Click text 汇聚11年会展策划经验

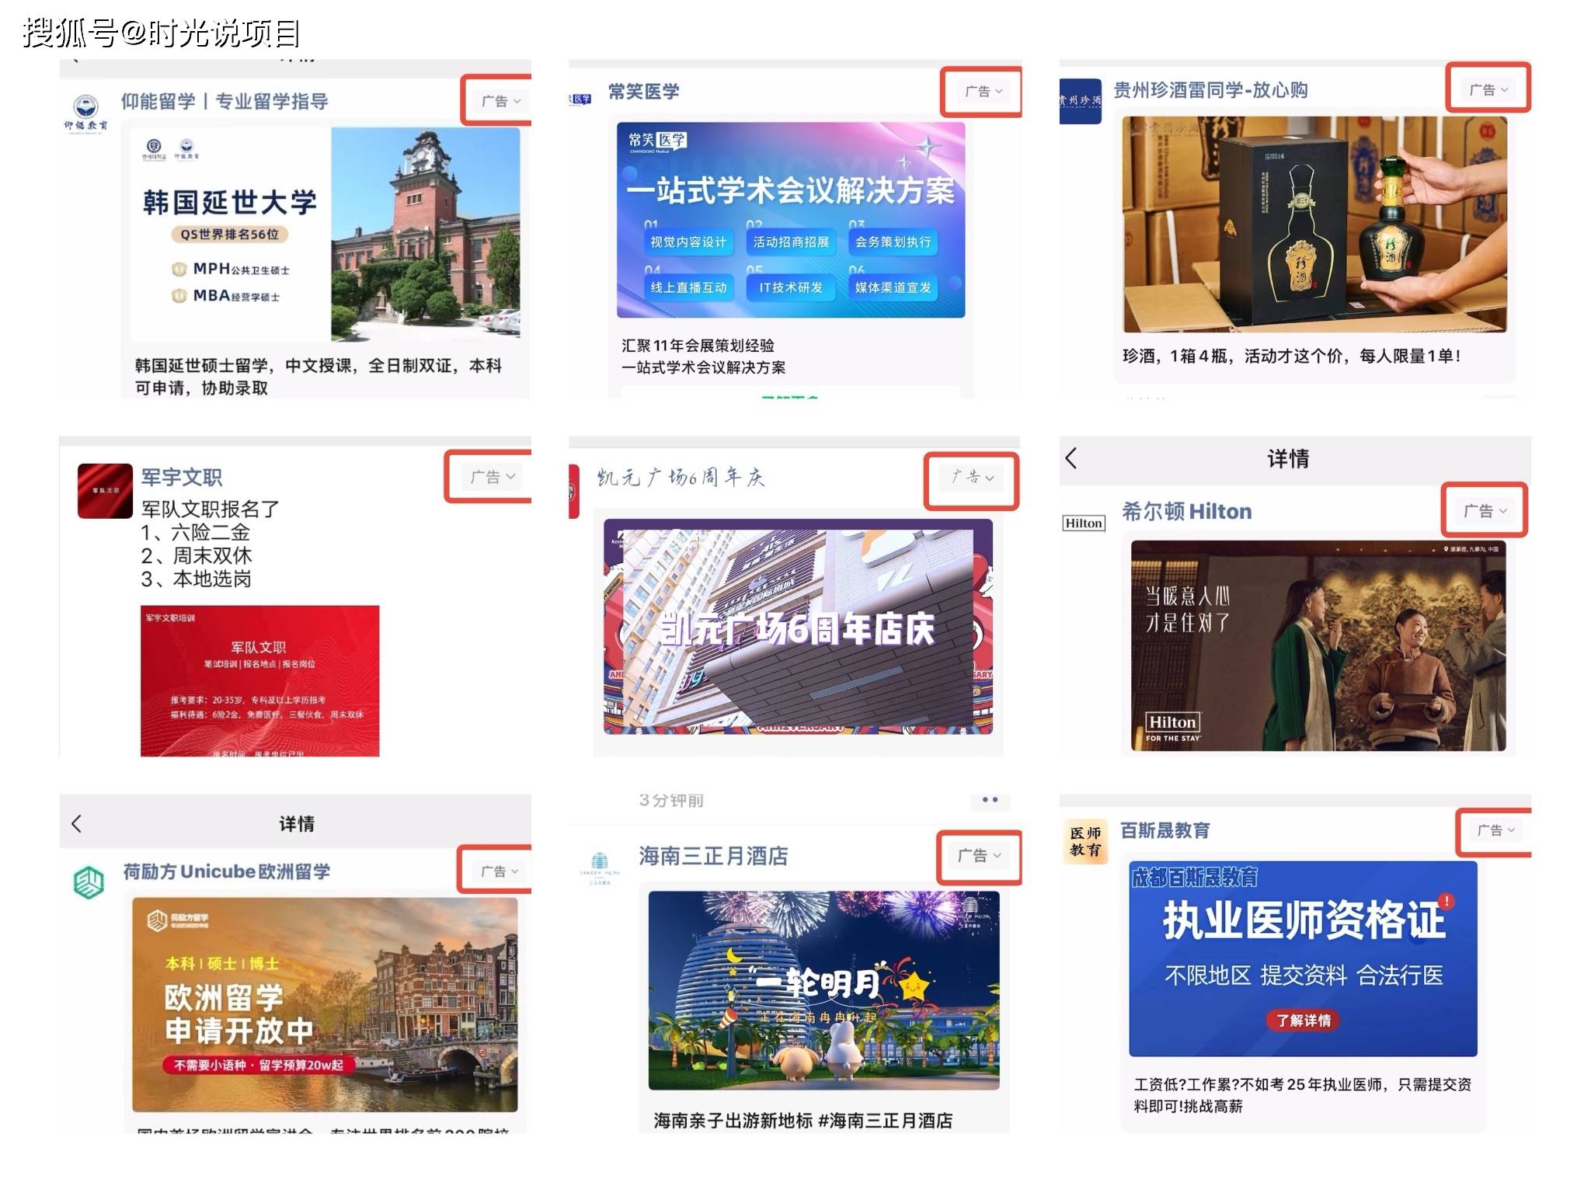[x=698, y=346]
